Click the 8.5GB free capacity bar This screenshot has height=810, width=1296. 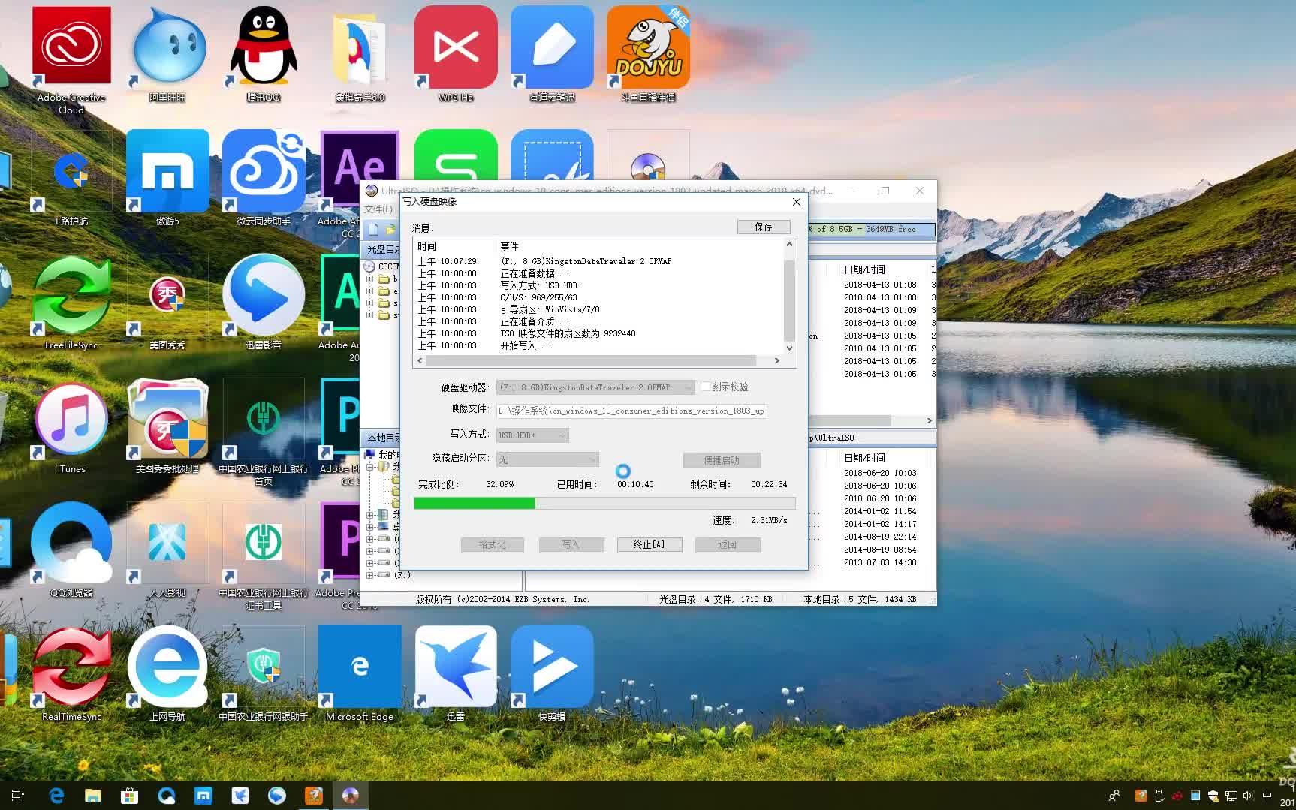871,230
